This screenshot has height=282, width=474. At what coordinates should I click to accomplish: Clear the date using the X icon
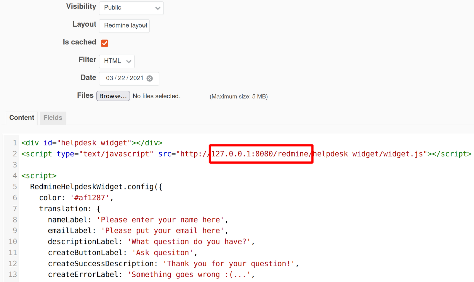point(150,78)
